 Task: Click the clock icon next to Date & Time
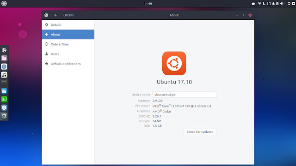46,44
